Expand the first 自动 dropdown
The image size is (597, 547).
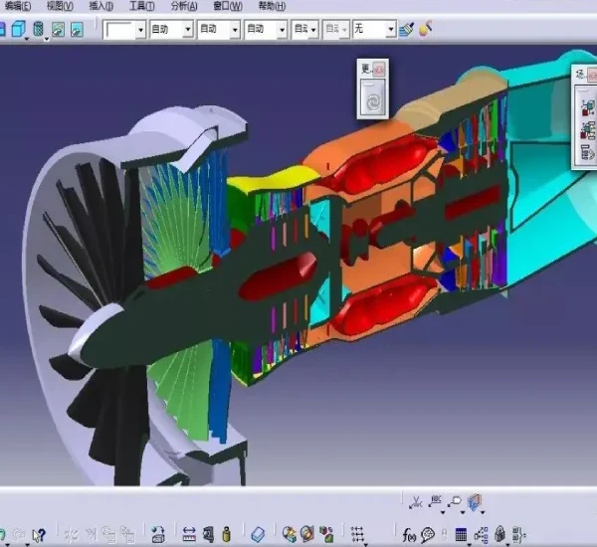click(x=187, y=29)
